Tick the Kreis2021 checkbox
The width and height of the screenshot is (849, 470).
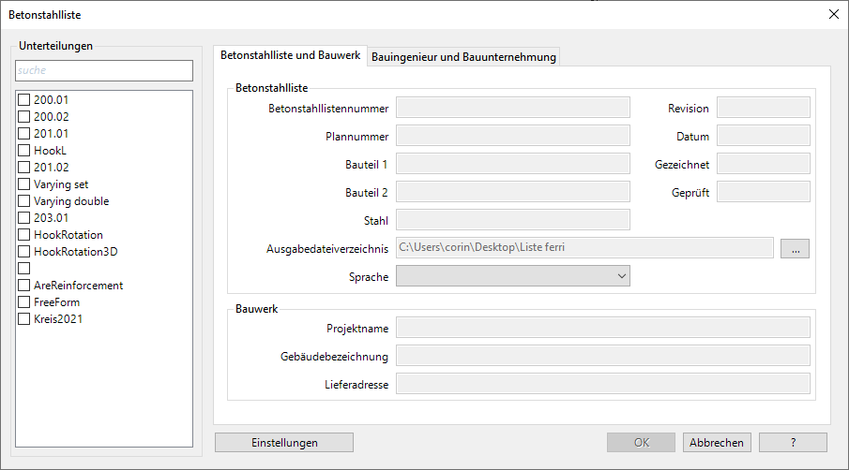pyautogui.click(x=24, y=319)
